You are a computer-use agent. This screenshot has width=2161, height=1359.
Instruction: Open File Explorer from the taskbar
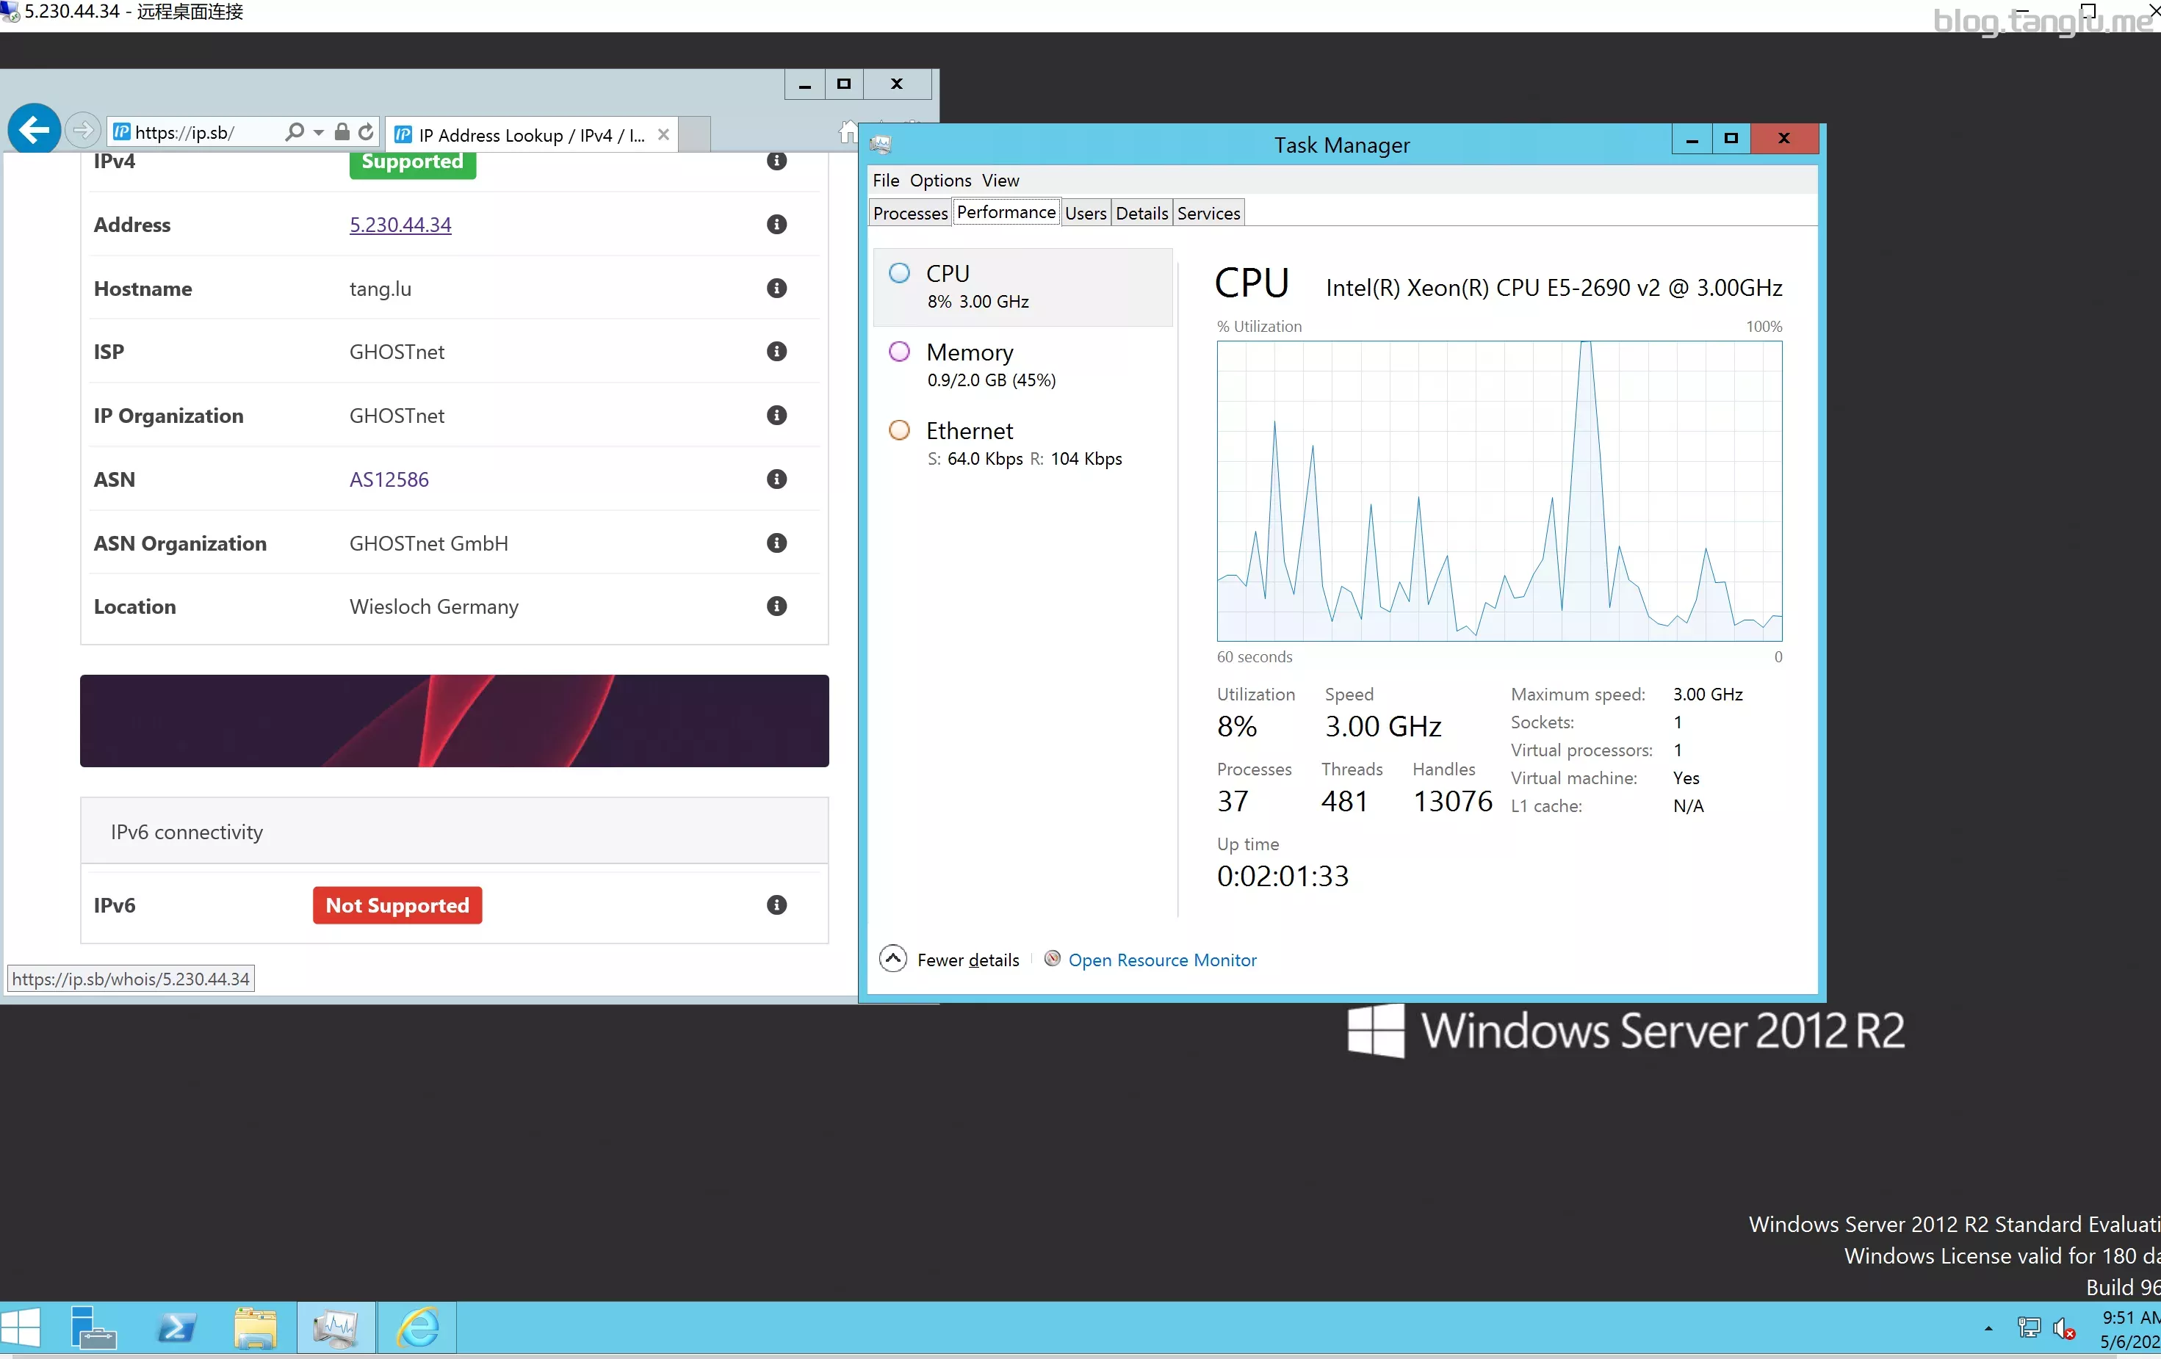pos(255,1326)
